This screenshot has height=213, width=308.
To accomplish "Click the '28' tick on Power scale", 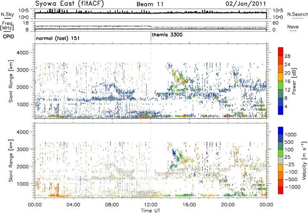I will click(287, 56).
